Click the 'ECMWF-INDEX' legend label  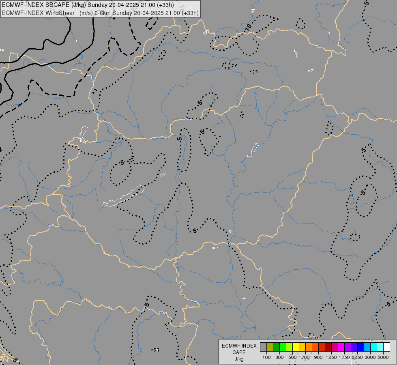click(x=239, y=346)
